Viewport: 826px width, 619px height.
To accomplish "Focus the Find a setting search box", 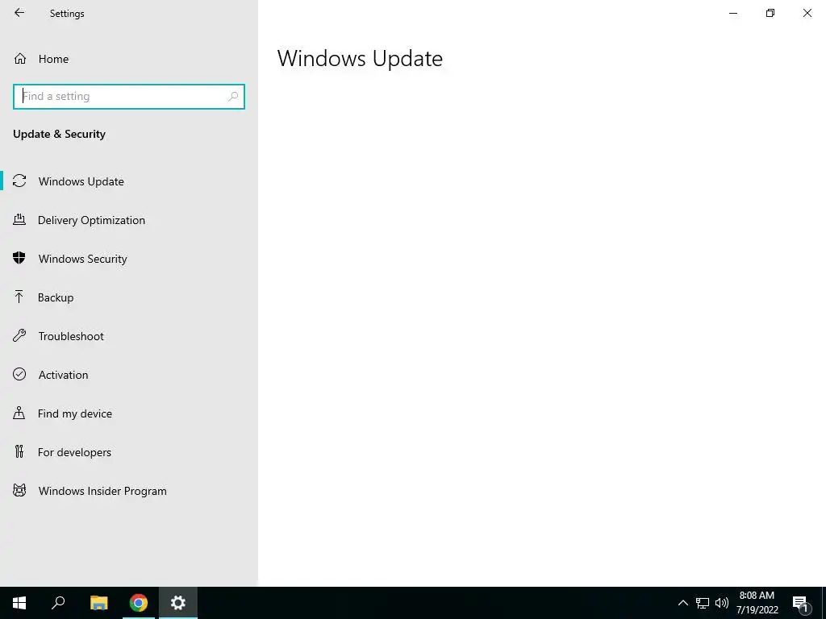I will (x=129, y=97).
